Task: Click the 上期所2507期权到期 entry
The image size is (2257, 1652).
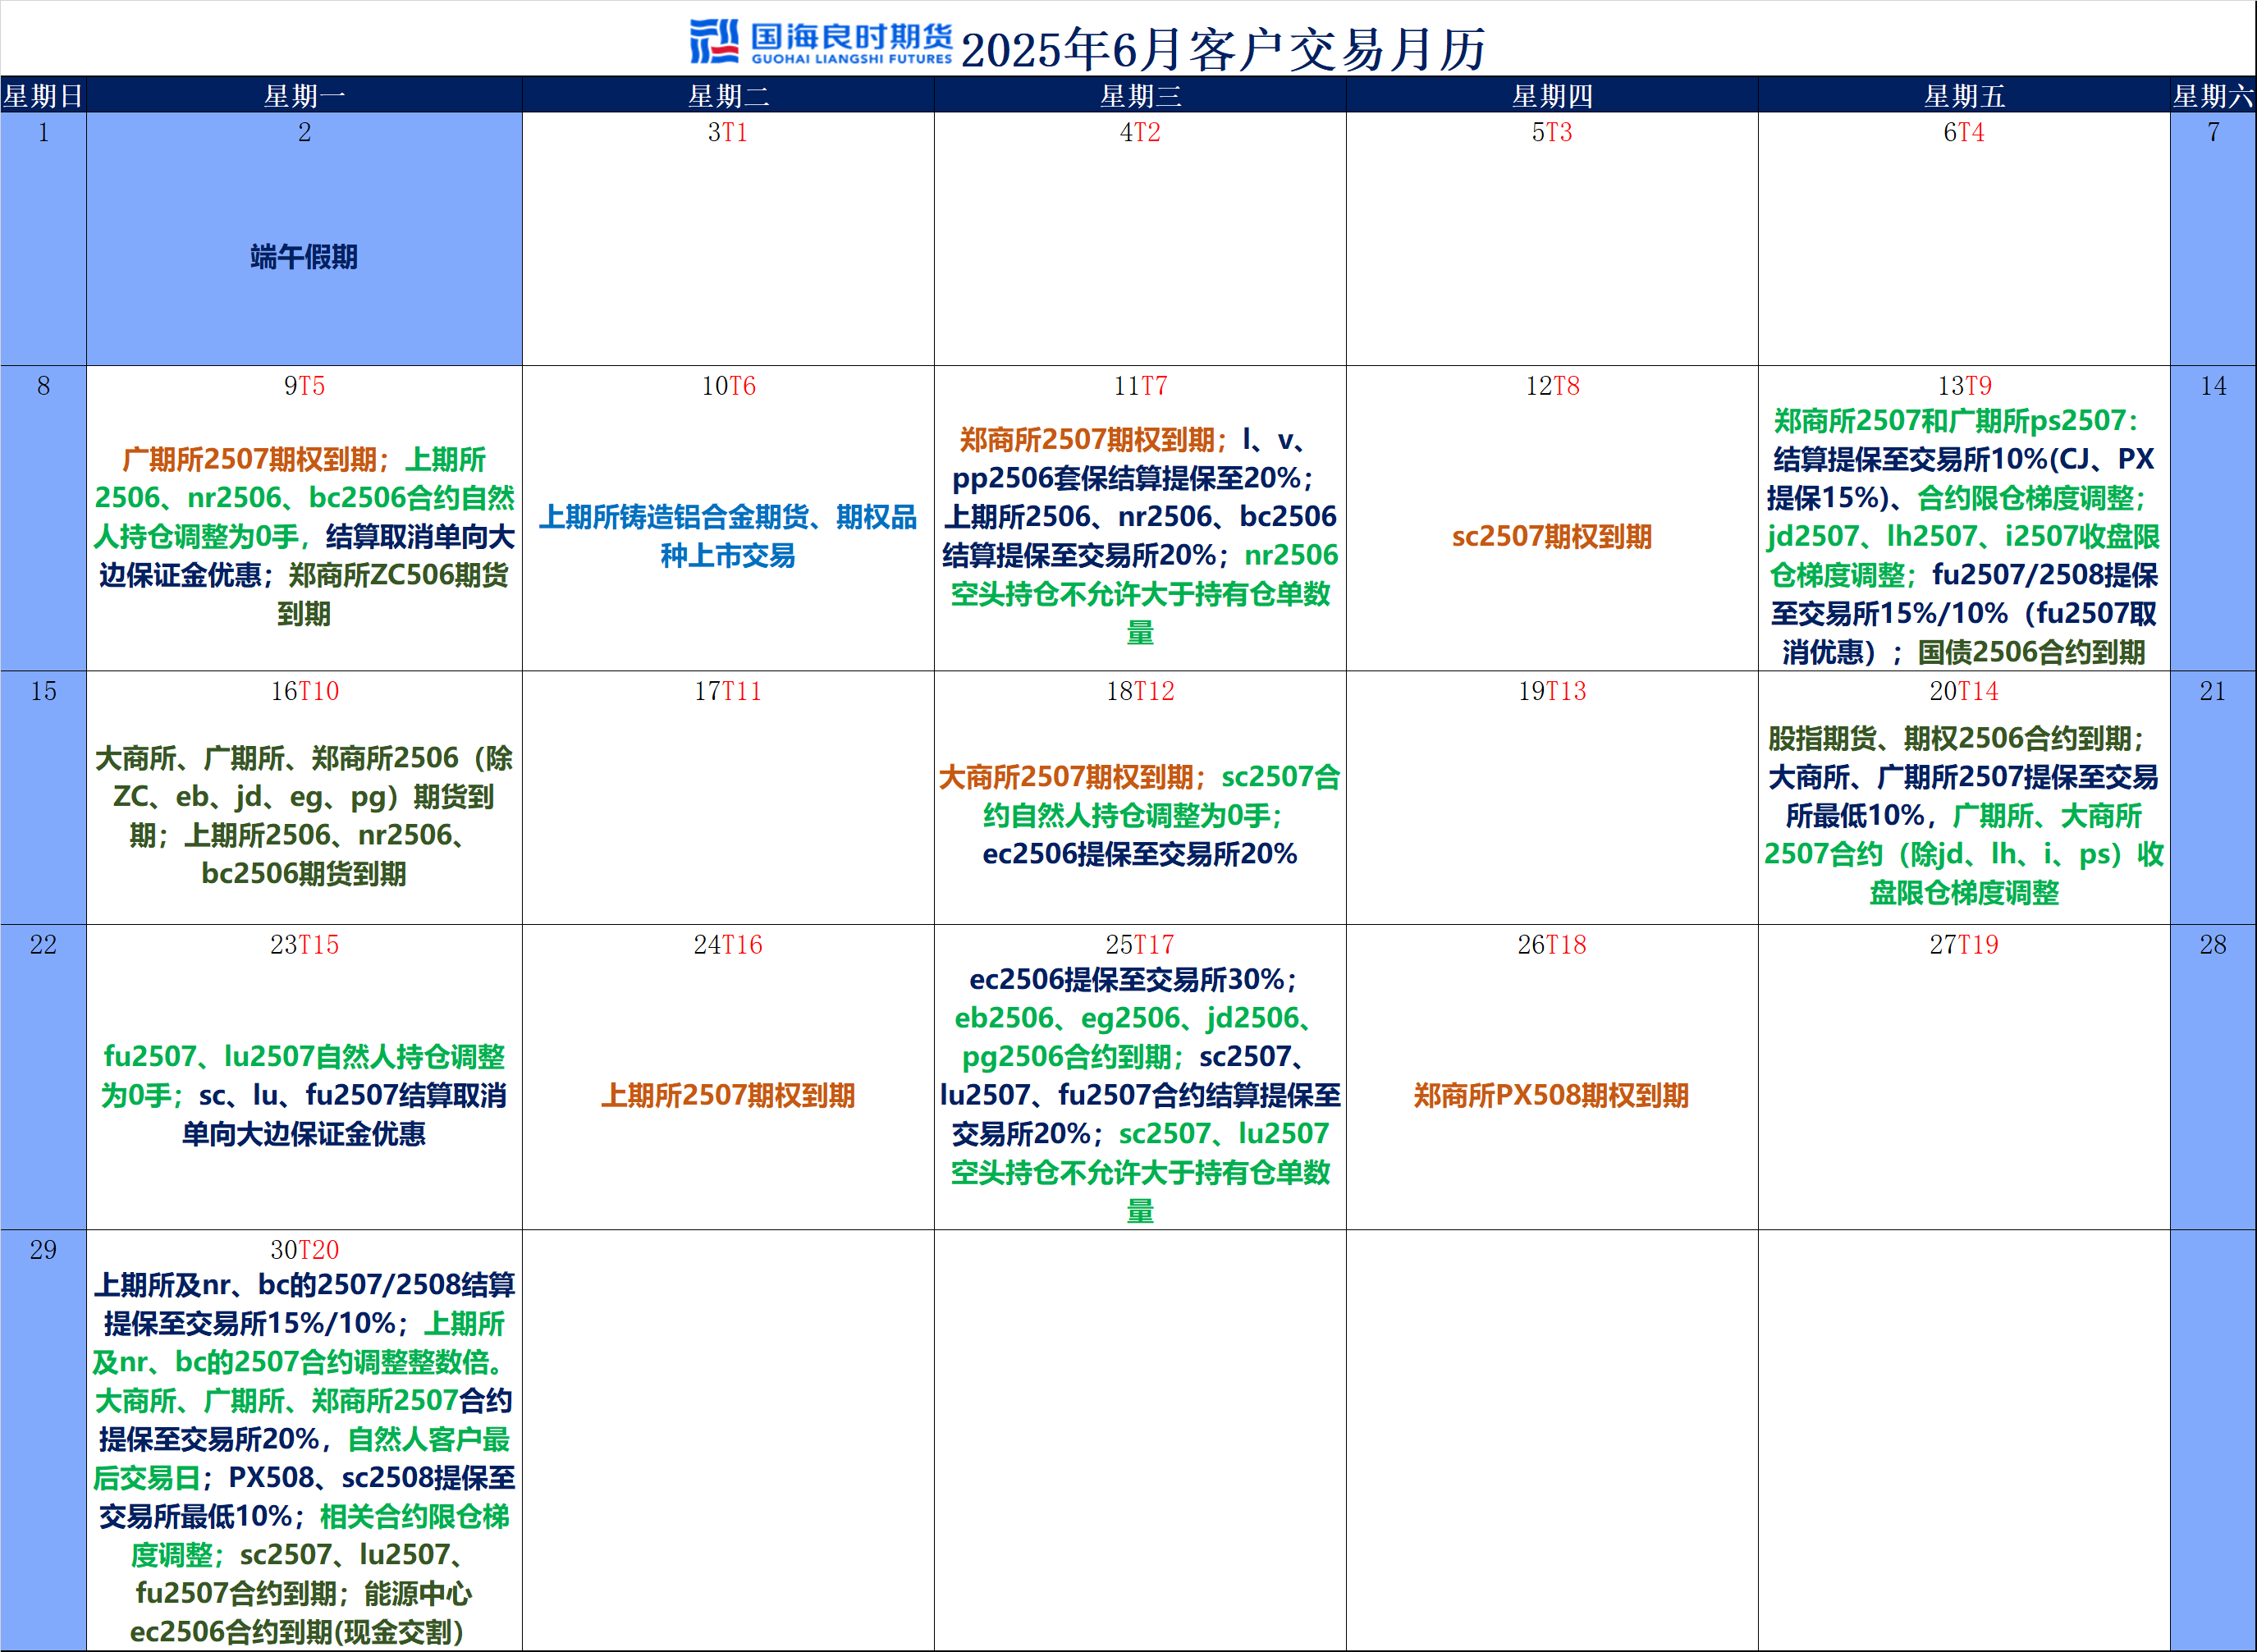Action: point(728,1095)
